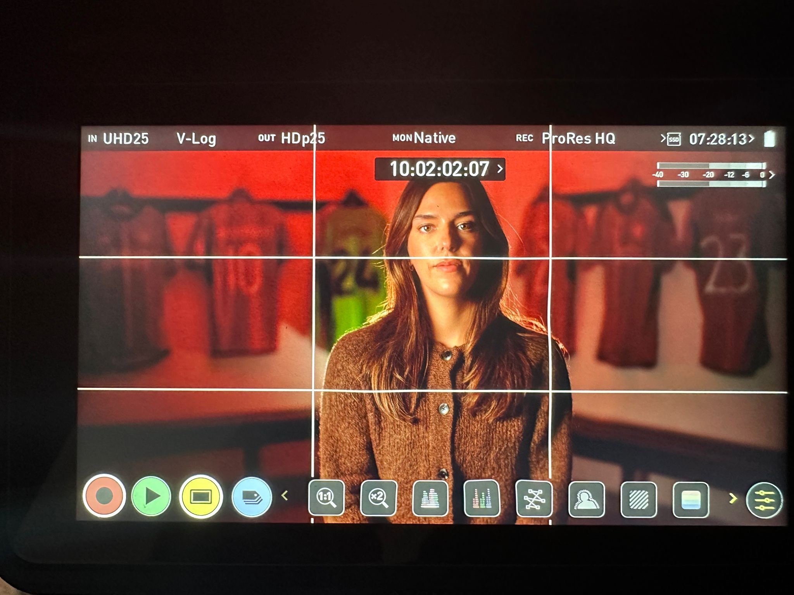
Task: Enable 1:1 zoom magnifier
Action: (326, 498)
